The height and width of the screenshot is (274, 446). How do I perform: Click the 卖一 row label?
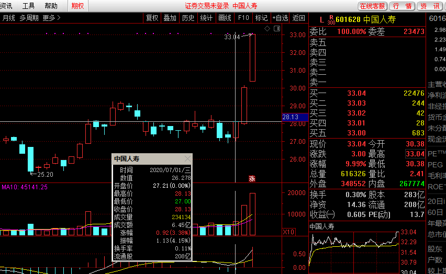(x=318, y=83)
